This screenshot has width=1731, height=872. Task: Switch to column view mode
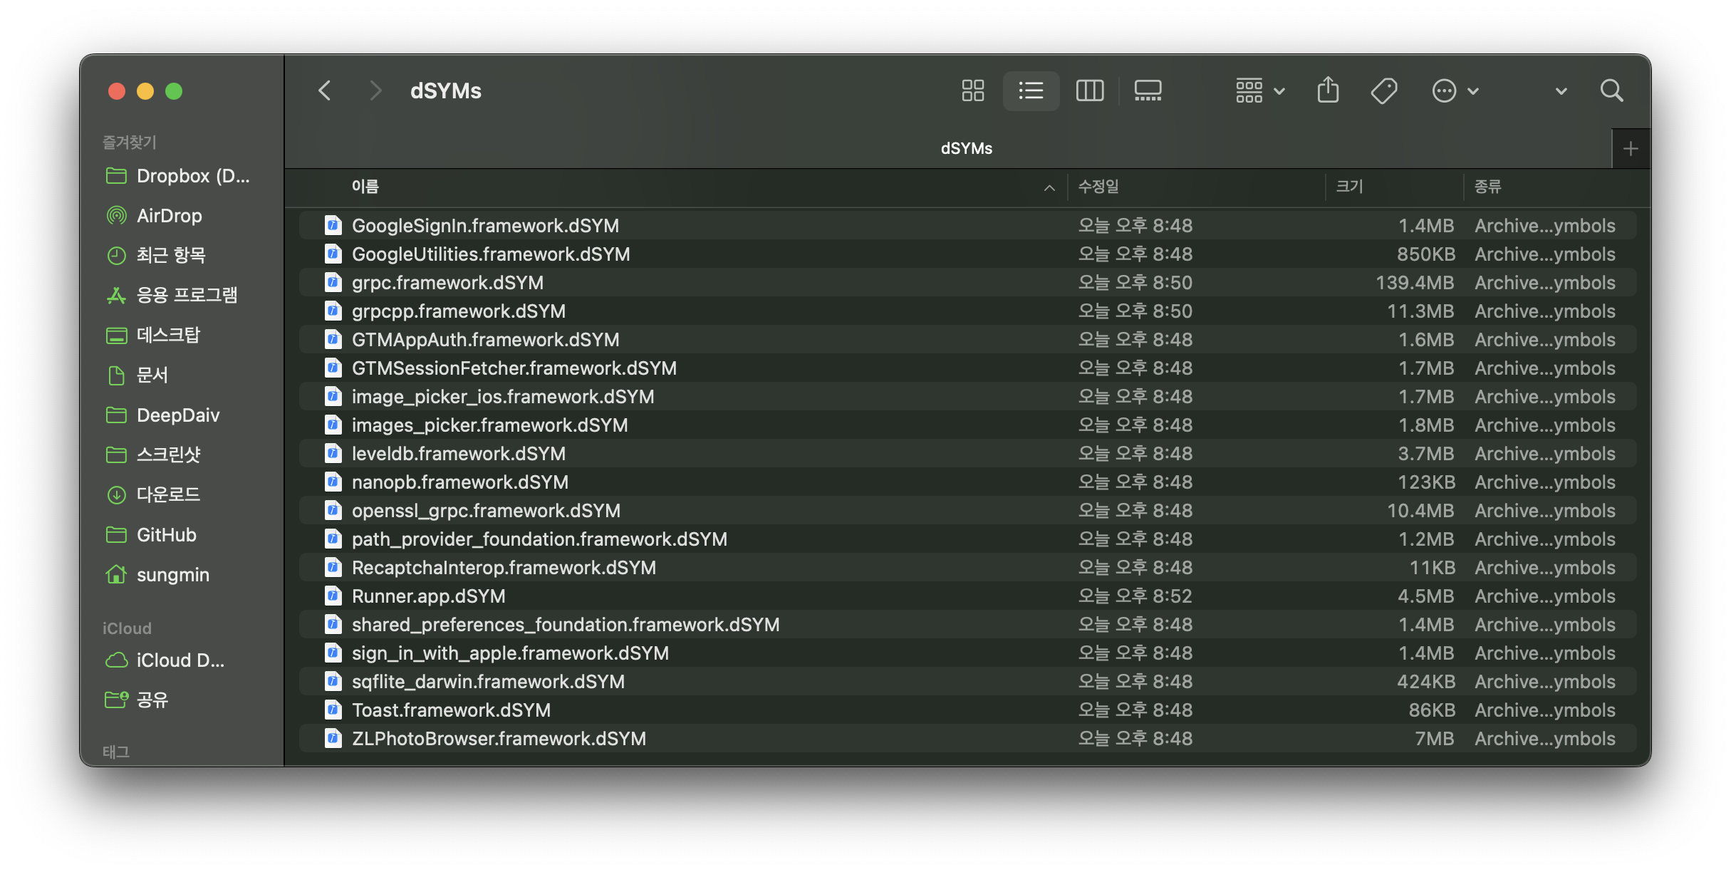(1089, 90)
